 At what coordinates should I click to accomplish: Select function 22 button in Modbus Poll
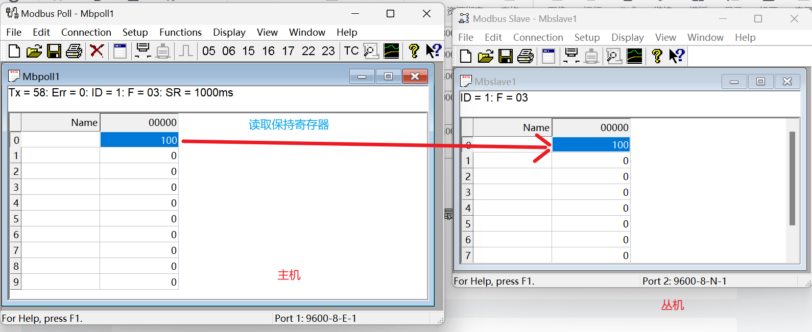point(308,51)
